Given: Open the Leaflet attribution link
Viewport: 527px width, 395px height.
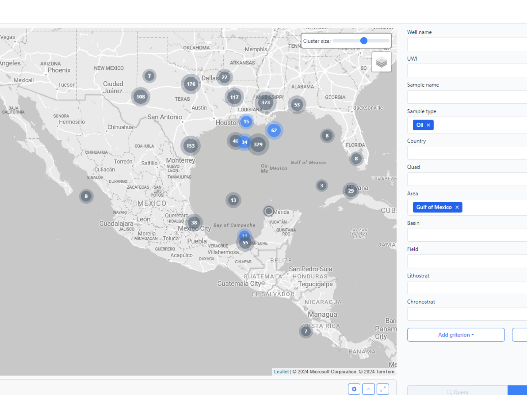Looking at the screenshot, I should tap(281, 372).
